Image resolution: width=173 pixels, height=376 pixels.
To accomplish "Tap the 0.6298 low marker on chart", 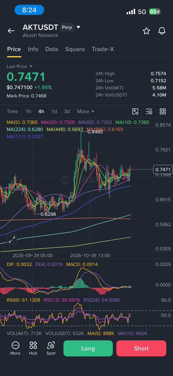I will [x=48, y=214].
